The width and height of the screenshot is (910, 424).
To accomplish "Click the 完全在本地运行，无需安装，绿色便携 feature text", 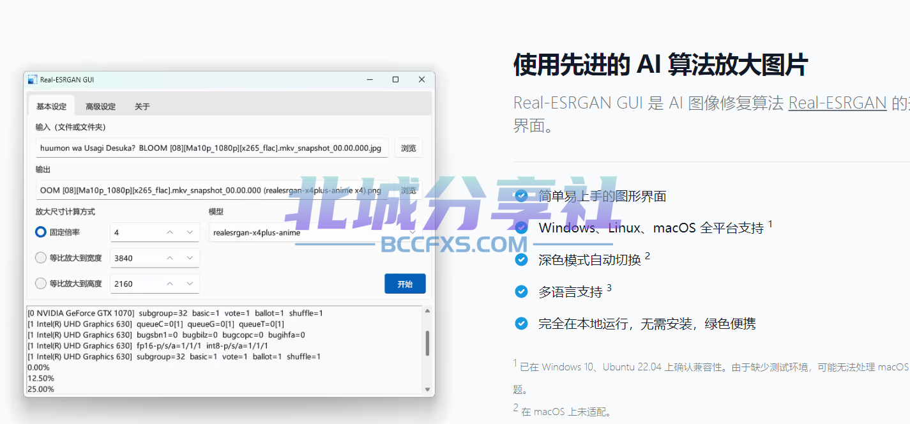I will pos(647,324).
